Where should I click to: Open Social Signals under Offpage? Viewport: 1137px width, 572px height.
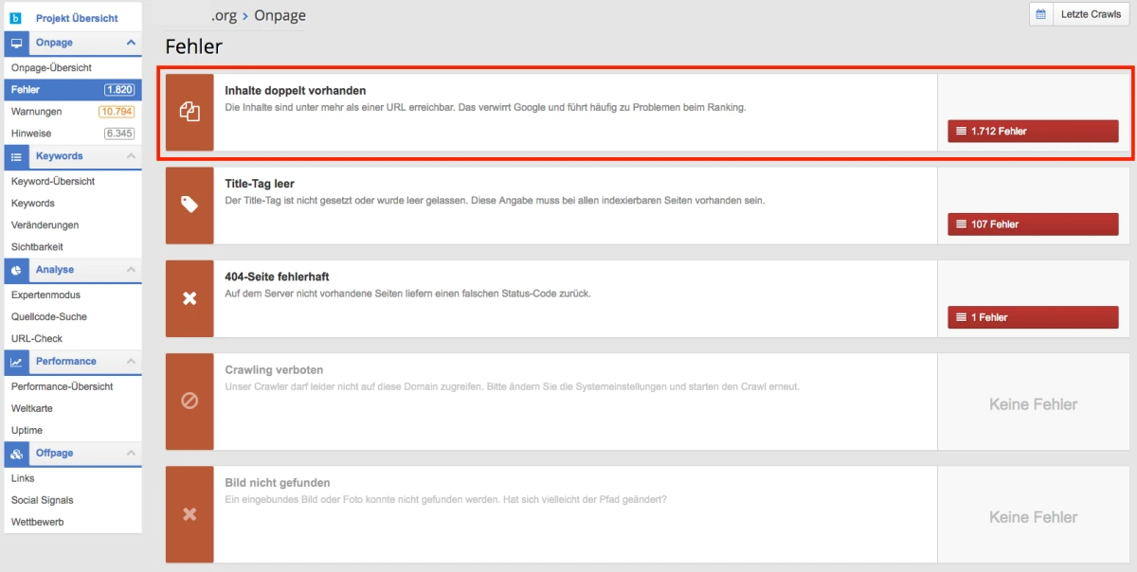(42, 500)
